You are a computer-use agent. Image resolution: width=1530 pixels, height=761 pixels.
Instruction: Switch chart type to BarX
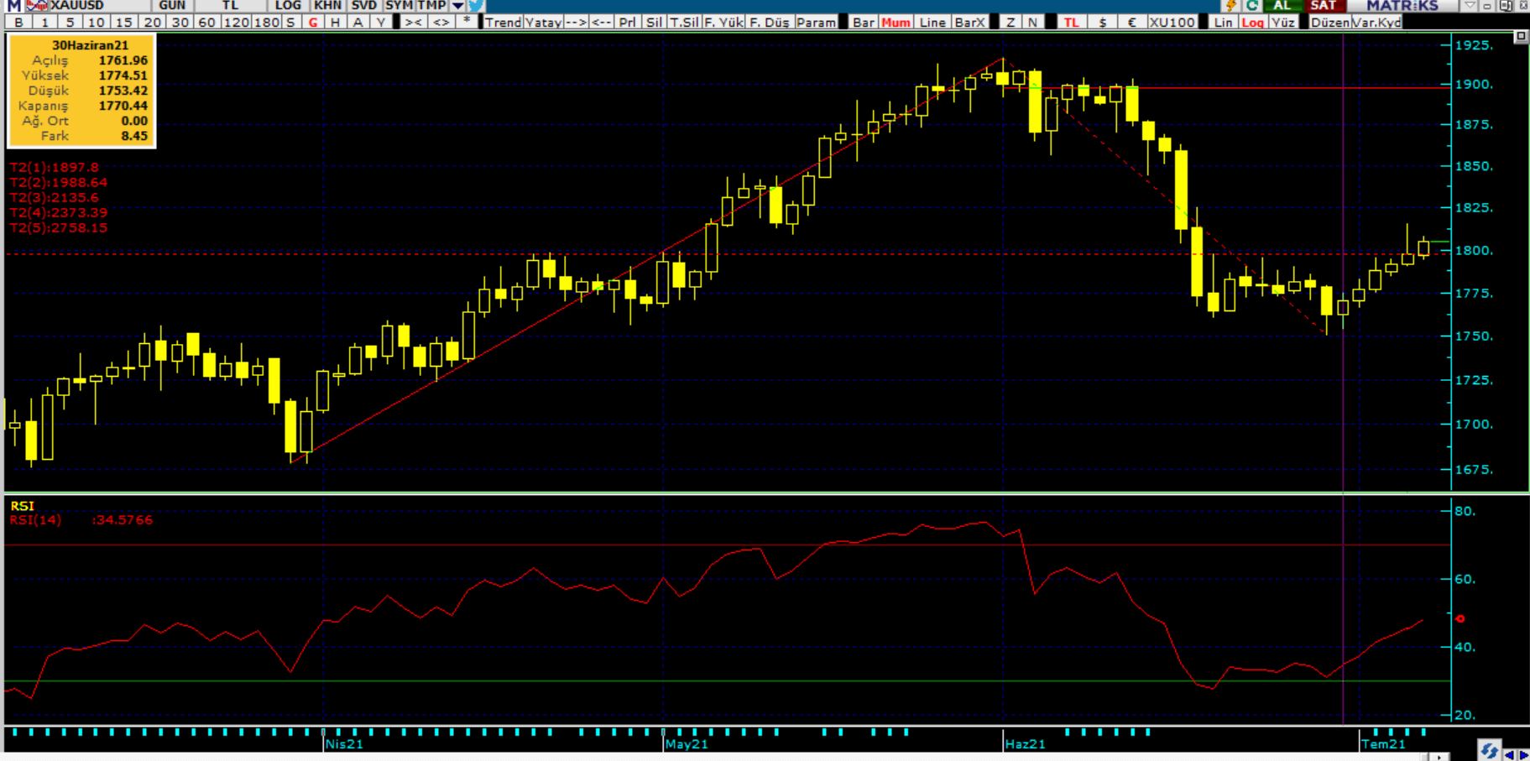coord(970,23)
